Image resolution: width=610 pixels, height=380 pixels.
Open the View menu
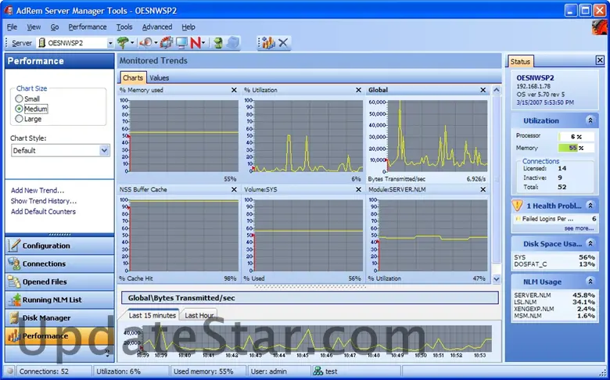point(34,27)
